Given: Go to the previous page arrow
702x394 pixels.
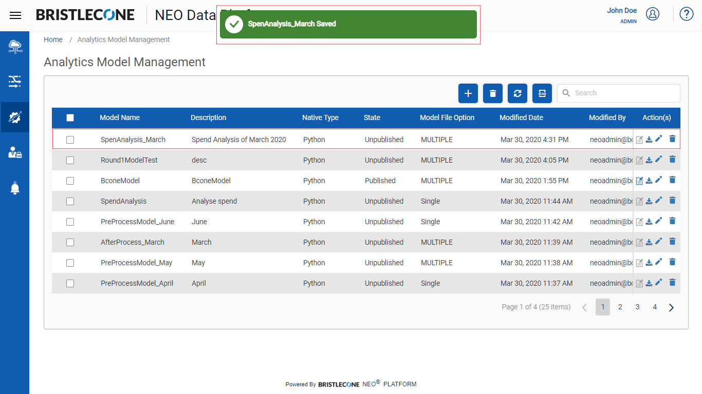Looking at the screenshot, I should coord(584,307).
